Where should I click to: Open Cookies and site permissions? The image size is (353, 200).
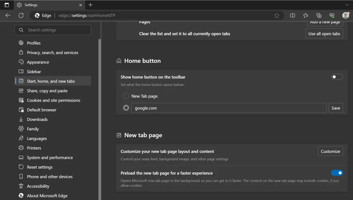click(x=53, y=100)
